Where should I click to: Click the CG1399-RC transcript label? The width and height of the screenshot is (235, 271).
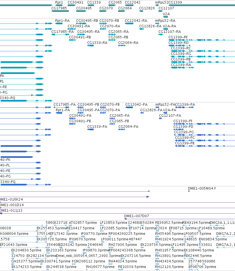point(181,48)
